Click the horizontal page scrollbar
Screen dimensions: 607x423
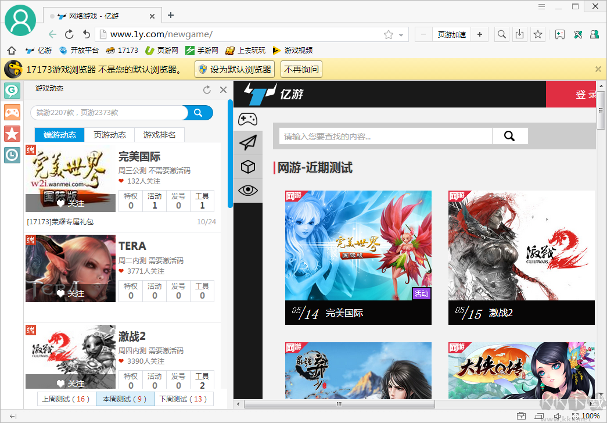pyautogui.click(x=339, y=404)
